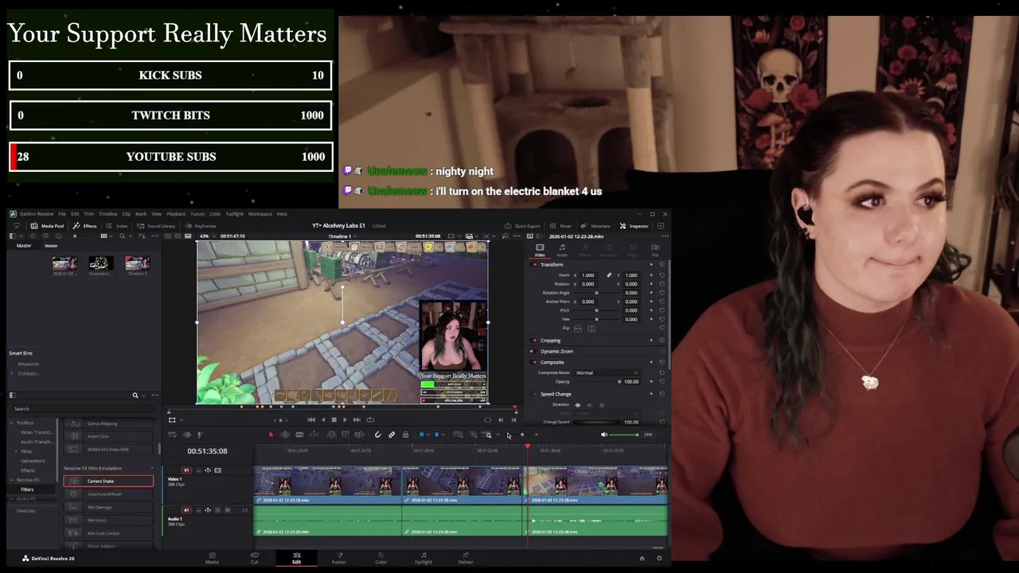Toggle the Transform section enable switch
The height and width of the screenshot is (573, 1019).
(534, 264)
